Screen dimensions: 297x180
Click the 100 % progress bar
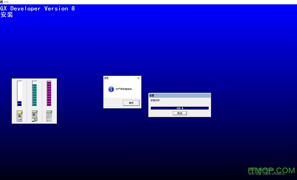pyautogui.click(x=180, y=108)
